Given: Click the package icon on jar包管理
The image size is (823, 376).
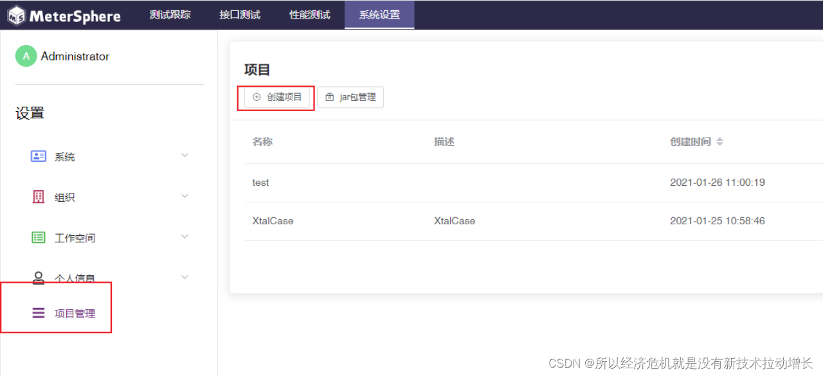Looking at the screenshot, I should (x=331, y=96).
